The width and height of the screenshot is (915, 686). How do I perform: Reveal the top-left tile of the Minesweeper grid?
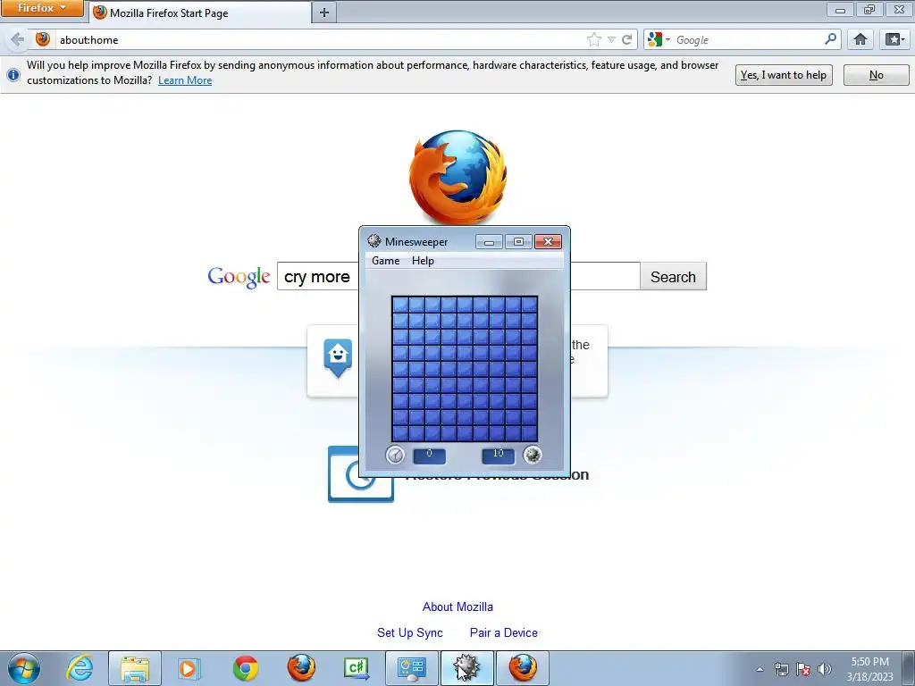pyautogui.click(x=400, y=305)
